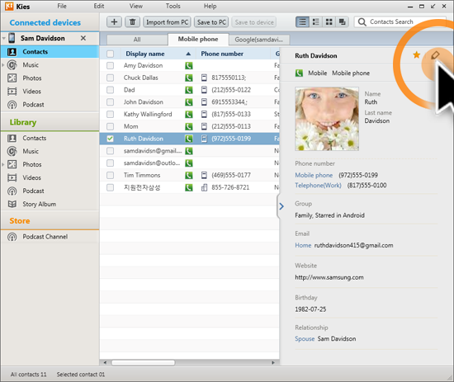Check the Dad contact checkbox

110,90
